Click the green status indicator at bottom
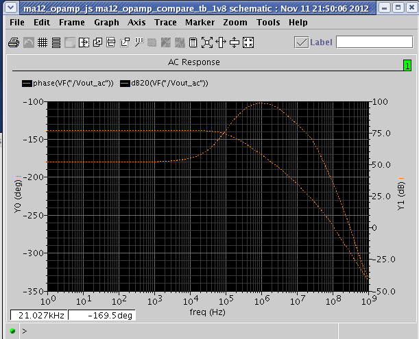 12,331
